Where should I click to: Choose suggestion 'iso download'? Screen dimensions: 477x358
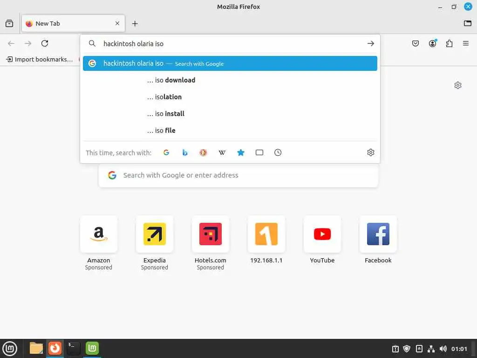point(230,80)
